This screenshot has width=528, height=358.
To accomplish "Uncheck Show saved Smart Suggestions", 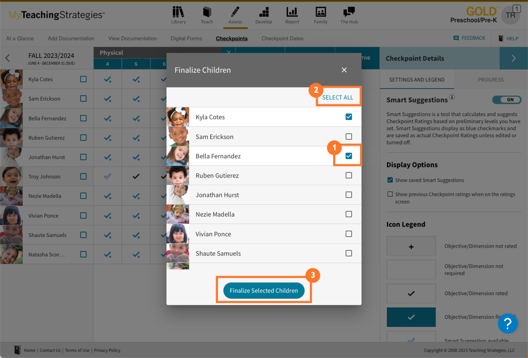I will point(390,180).
